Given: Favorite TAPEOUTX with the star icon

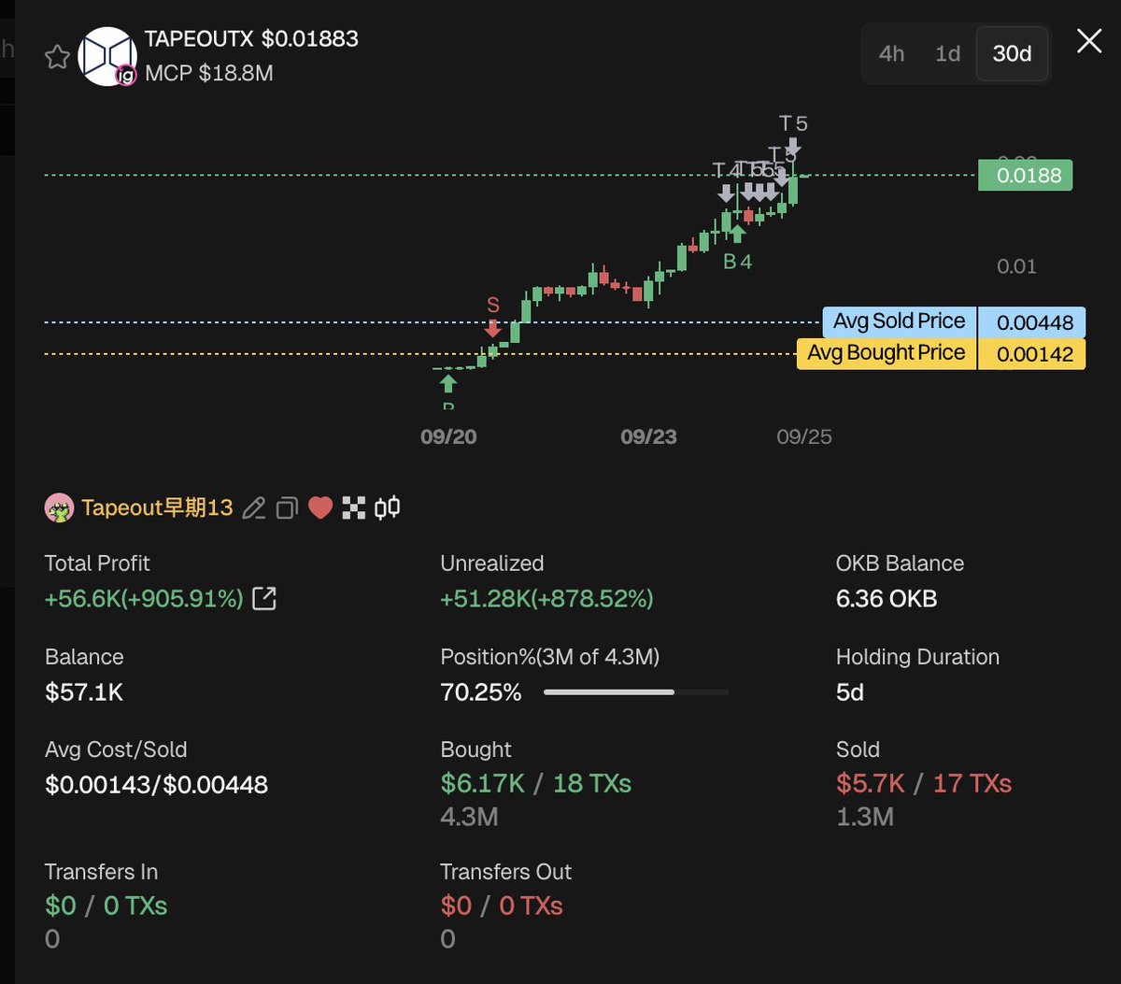Looking at the screenshot, I should [x=57, y=57].
